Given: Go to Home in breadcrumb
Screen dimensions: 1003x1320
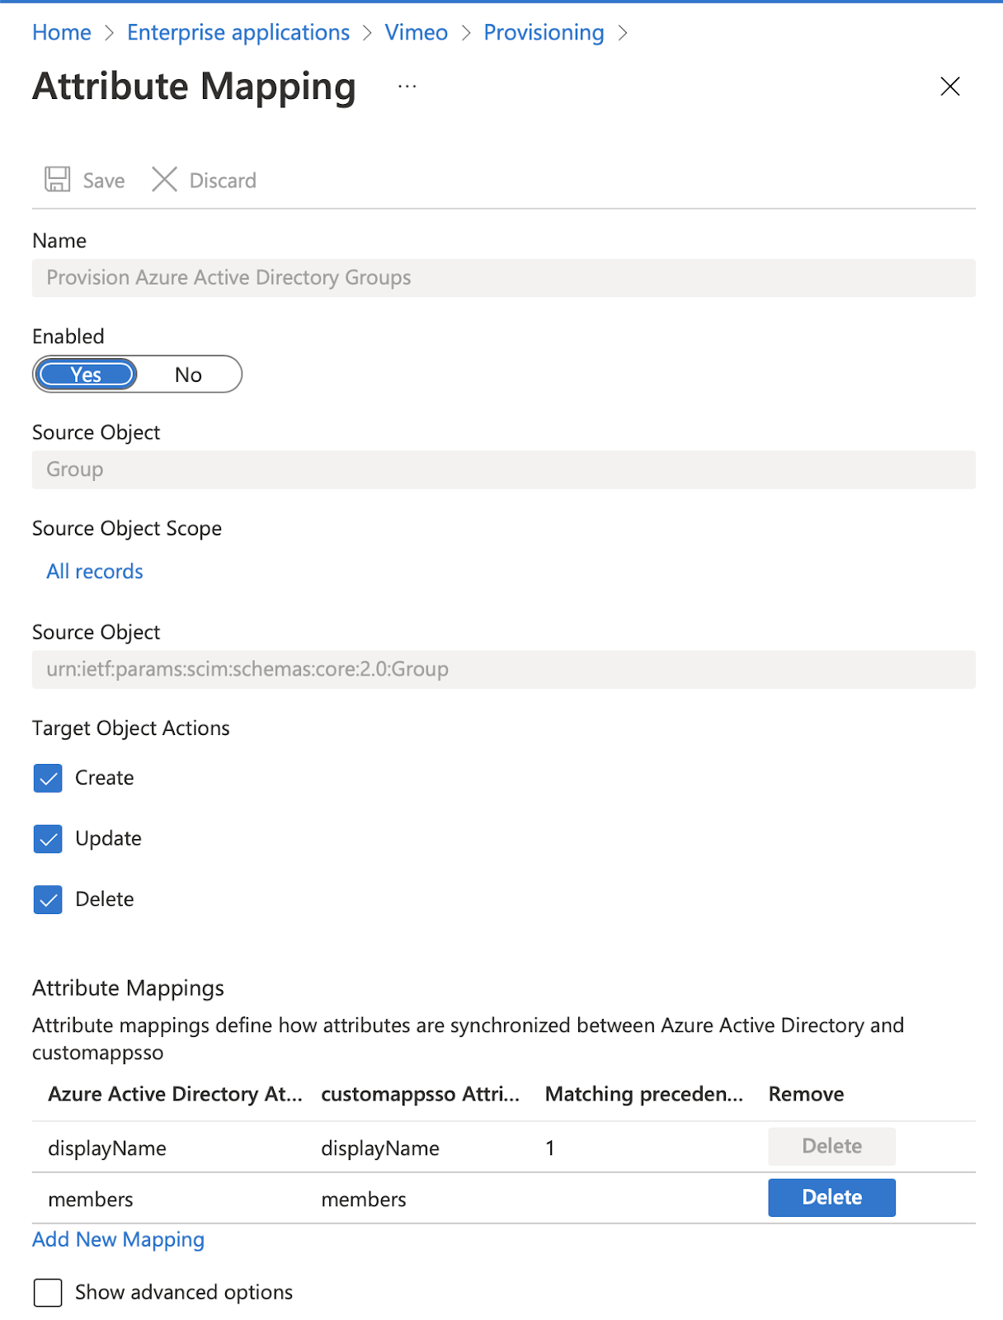Looking at the screenshot, I should click(x=62, y=32).
